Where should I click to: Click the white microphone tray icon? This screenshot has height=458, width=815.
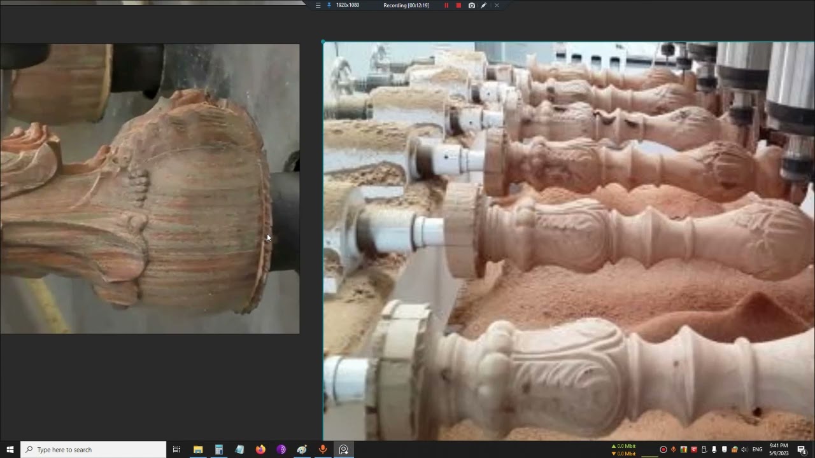click(714, 449)
